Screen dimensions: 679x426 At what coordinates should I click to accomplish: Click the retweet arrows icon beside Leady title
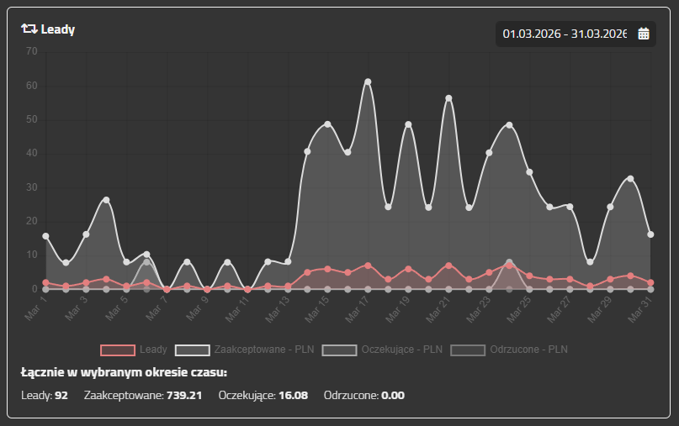click(x=29, y=29)
